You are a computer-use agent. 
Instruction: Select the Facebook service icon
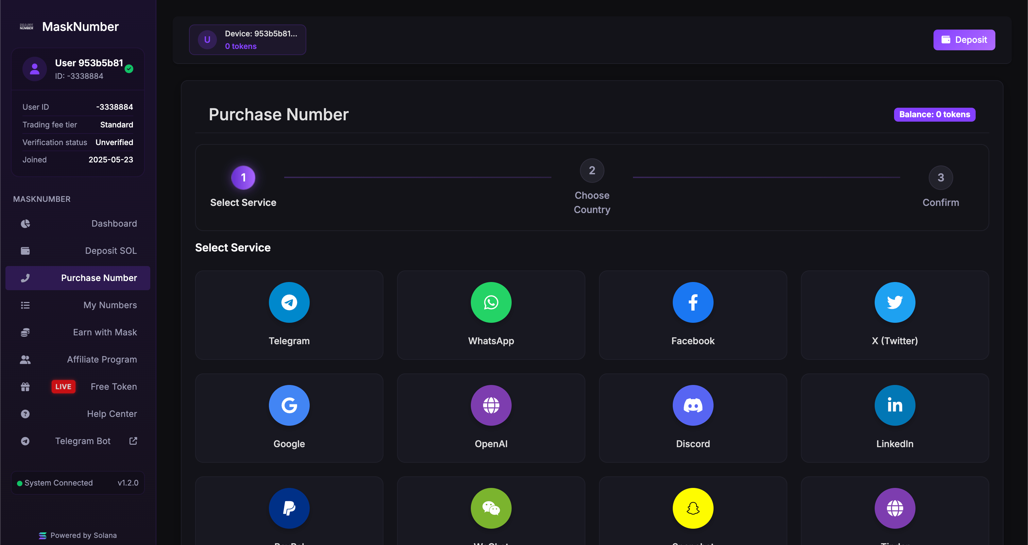pyautogui.click(x=693, y=302)
